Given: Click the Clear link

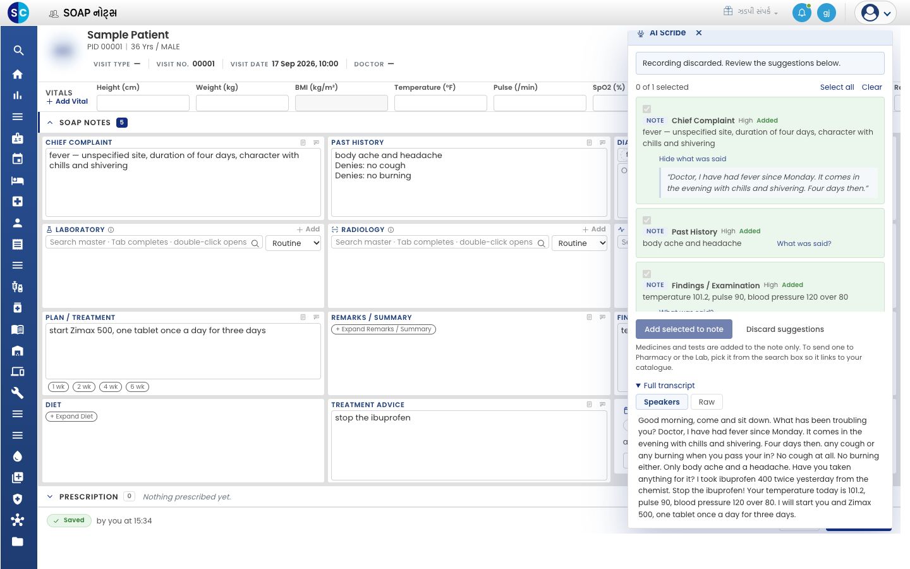Looking at the screenshot, I should (871, 87).
